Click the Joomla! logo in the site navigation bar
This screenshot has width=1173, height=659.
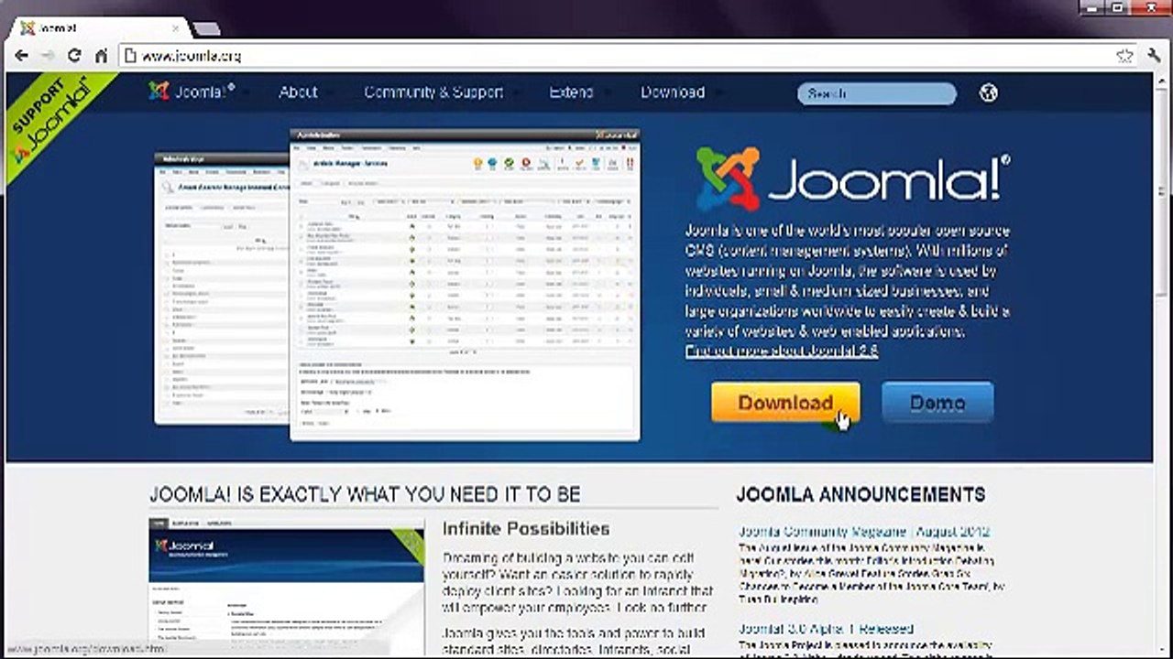[192, 92]
